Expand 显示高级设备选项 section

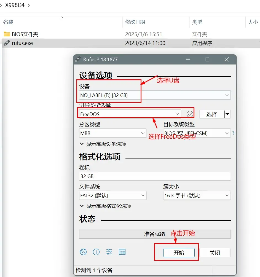tap(103, 144)
